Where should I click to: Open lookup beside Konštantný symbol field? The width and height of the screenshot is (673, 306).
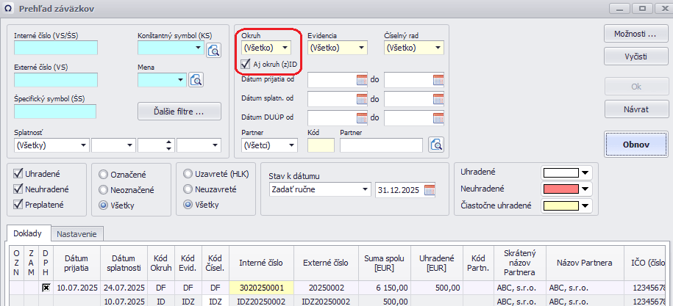213,49
